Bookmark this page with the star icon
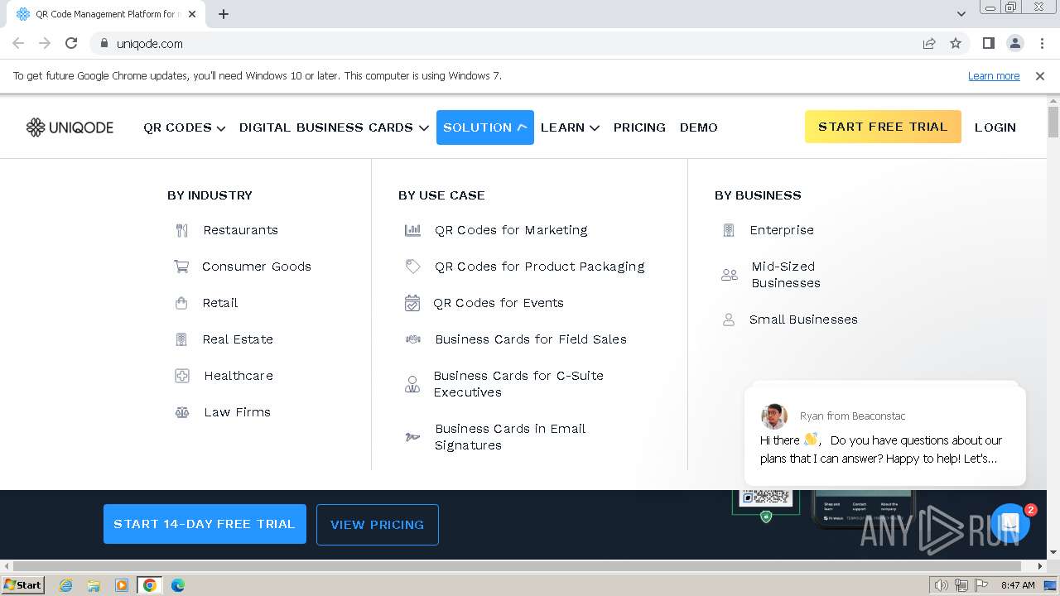1060x596 pixels. pos(956,43)
